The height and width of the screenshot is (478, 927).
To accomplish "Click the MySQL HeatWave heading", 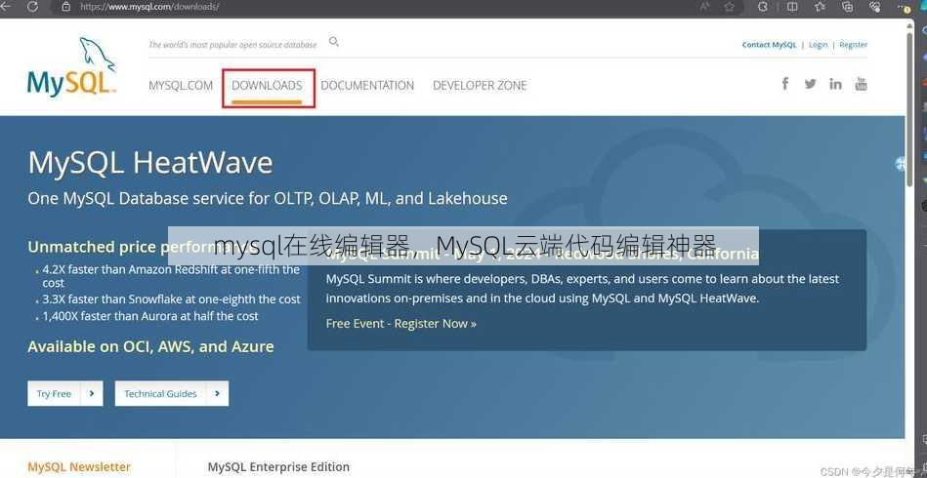I will (x=150, y=163).
